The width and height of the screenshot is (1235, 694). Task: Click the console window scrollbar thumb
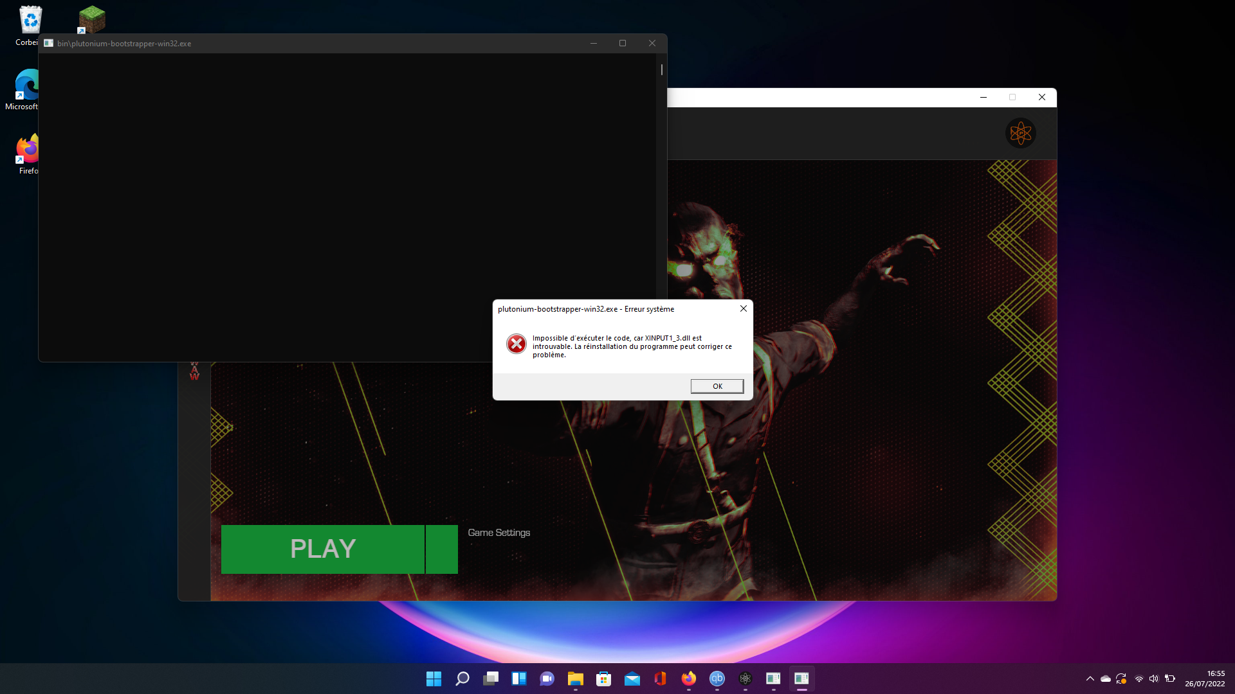click(x=662, y=69)
